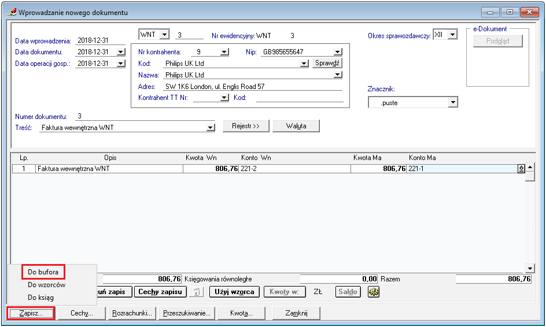The height and width of the screenshot is (327, 546).
Task: Open the WNT document type dropdown
Action: click(x=165, y=35)
